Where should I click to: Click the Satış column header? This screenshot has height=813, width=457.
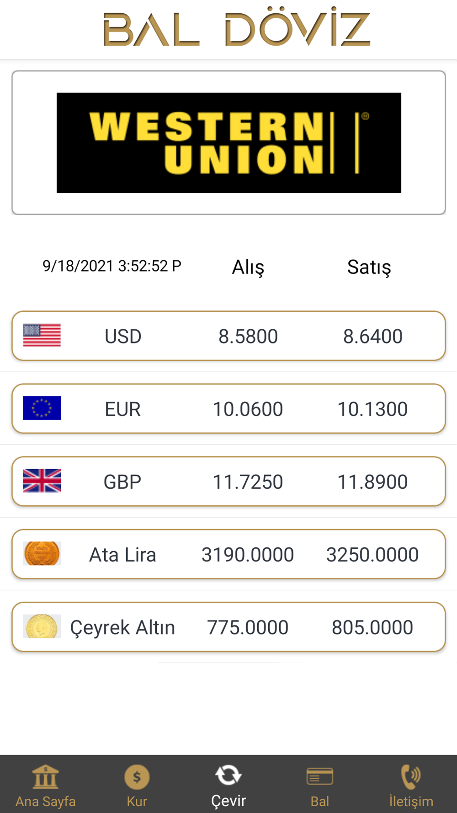pyautogui.click(x=369, y=267)
